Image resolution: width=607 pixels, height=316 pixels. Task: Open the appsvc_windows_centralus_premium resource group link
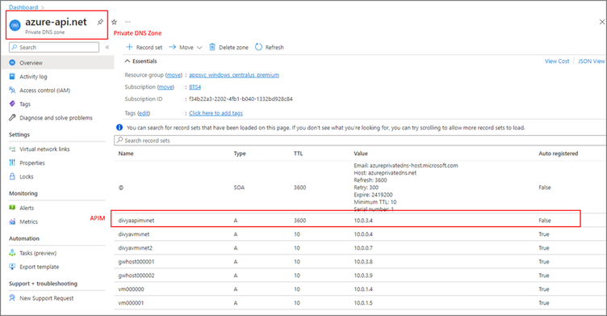[234, 75]
